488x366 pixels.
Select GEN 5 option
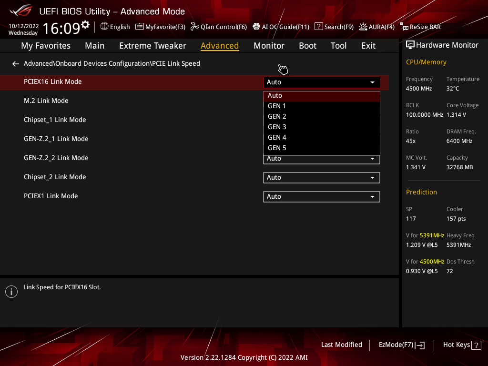tap(322, 148)
